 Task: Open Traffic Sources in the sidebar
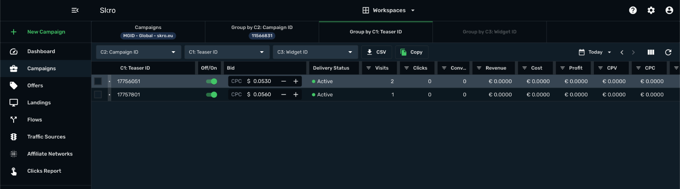click(45, 137)
